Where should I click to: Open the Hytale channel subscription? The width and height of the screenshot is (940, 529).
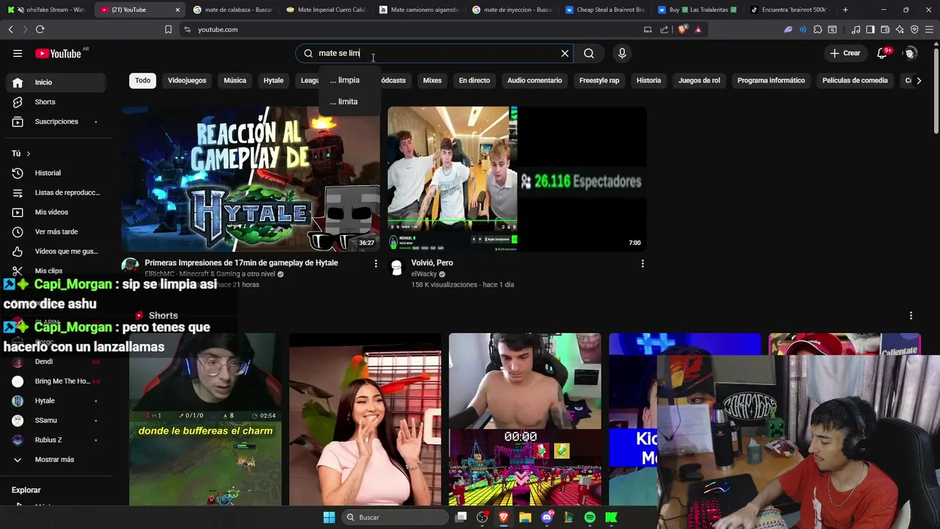coord(56,400)
